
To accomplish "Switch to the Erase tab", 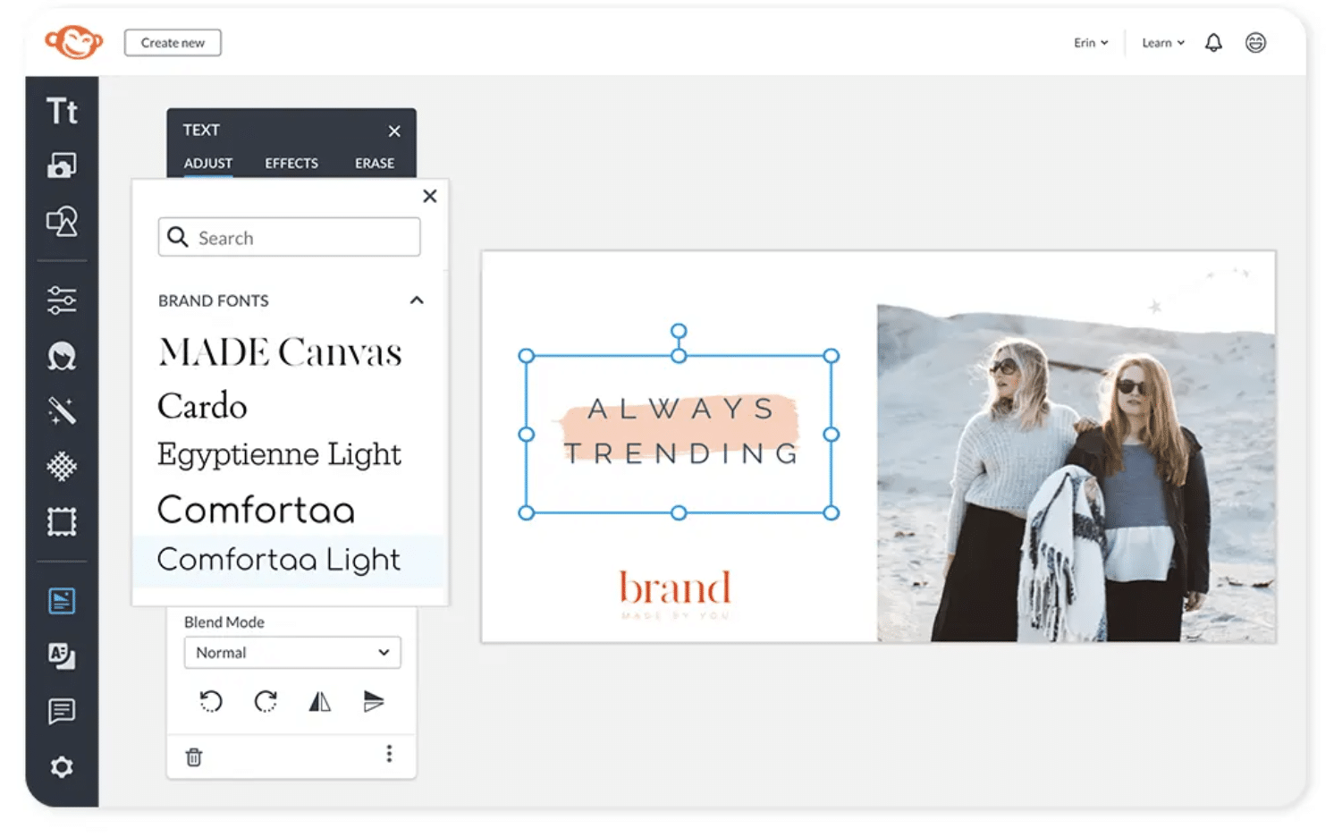I will point(374,163).
